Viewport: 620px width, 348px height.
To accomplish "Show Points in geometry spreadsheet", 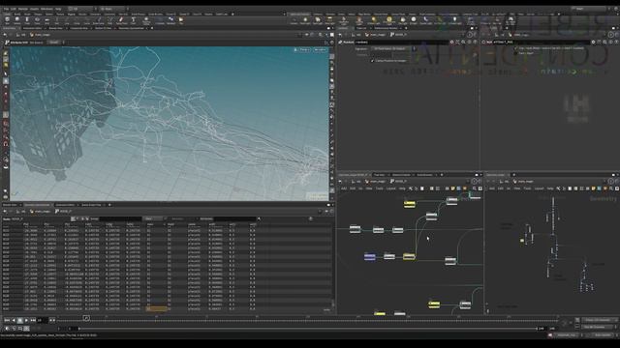I will 74,218.
